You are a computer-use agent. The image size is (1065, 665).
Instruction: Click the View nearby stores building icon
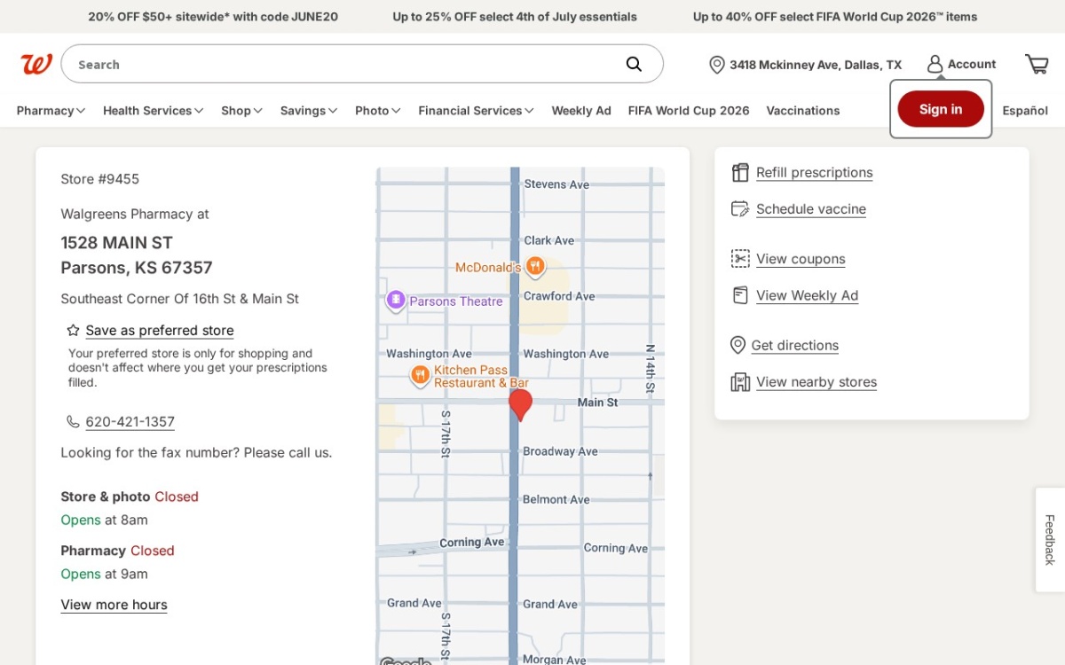pyautogui.click(x=740, y=382)
